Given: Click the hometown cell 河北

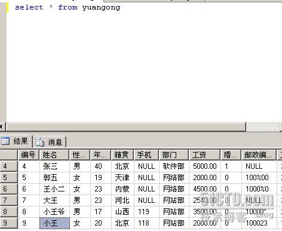Looking at the screenshot, I should tap(122, 200).
